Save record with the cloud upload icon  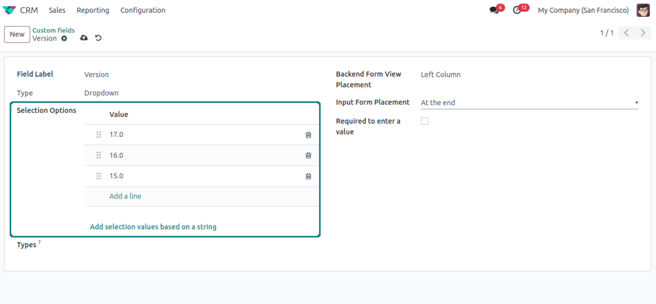click(84, 38)
